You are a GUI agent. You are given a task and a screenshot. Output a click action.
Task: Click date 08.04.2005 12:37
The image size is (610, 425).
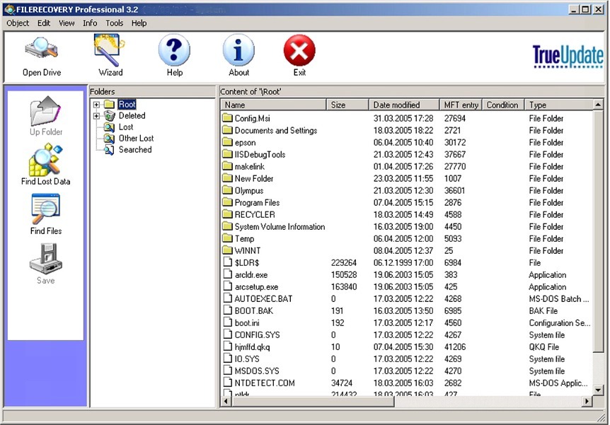[x=403, y=251]
